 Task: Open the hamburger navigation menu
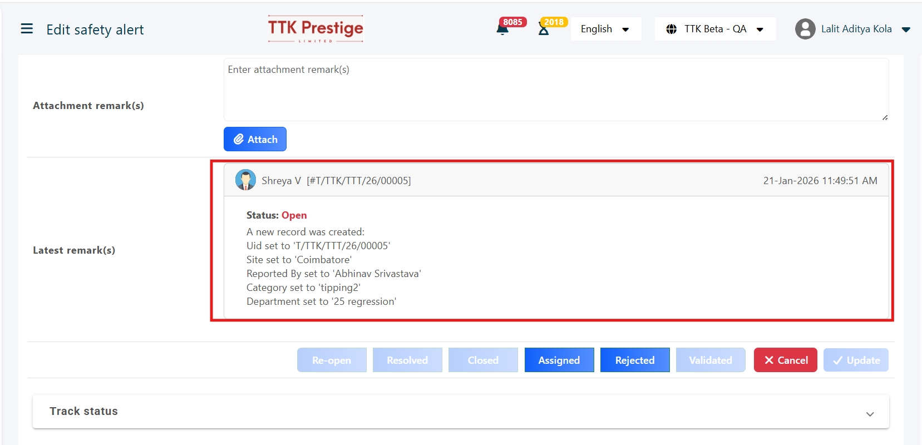pyautogui.click(x=27, y=29)
